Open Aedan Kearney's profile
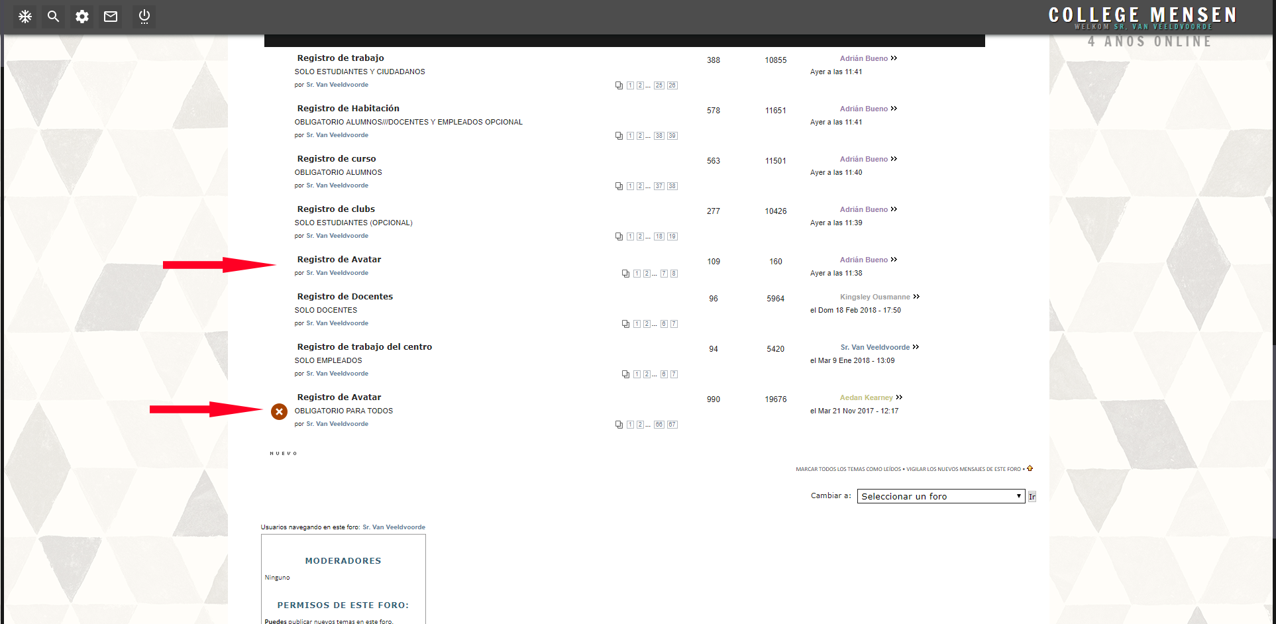Screen dimensions: 1276x624 pyautogui.click(x=867, y=397)
